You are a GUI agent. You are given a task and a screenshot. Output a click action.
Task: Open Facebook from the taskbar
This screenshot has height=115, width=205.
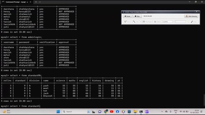pos(118,111)
